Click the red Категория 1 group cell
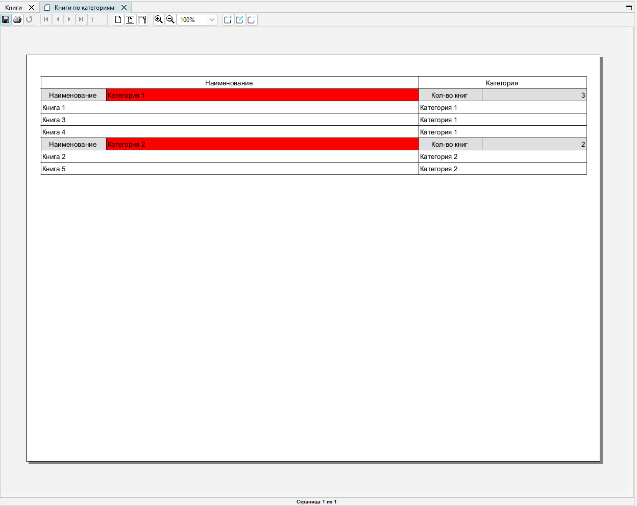Image resolution: width=637 pixels, height=506 pixels. 262,95
